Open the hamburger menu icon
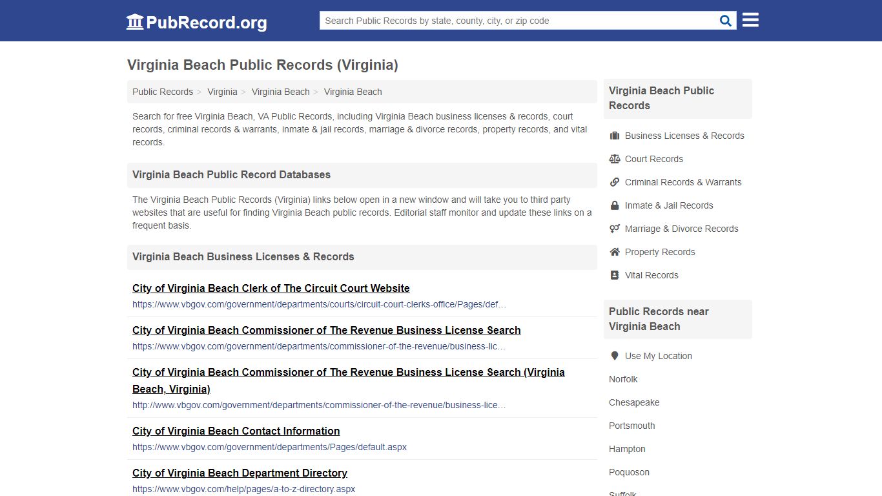The height and width of the screenshot is (496, 882). (x=750, y=20)
